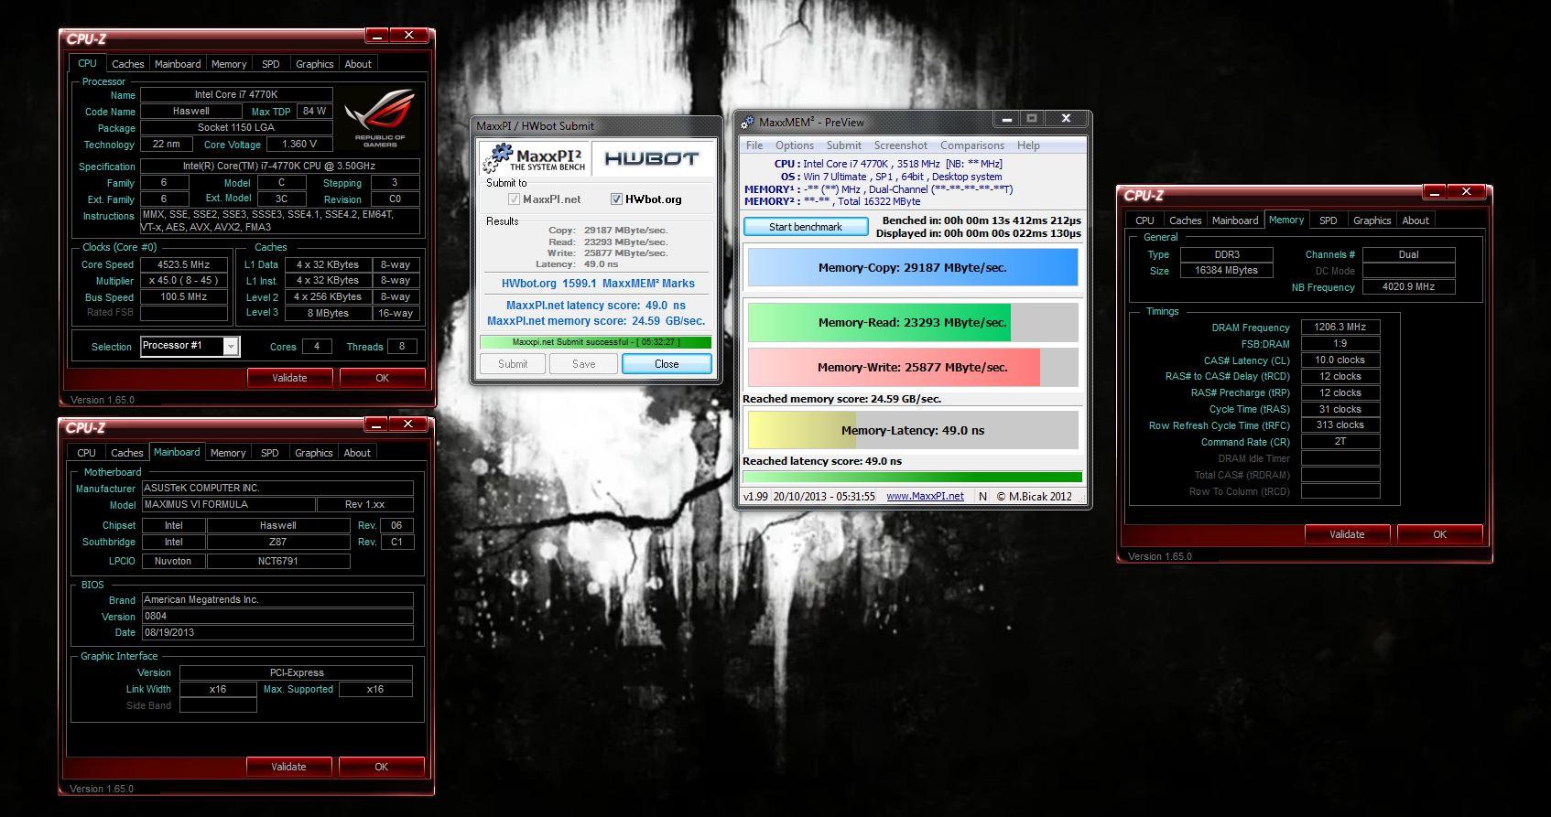Click the Memory-Read 23293 MByte/sec bar
This screenshot has height=817, width=1551.
[x=913, y=322]
